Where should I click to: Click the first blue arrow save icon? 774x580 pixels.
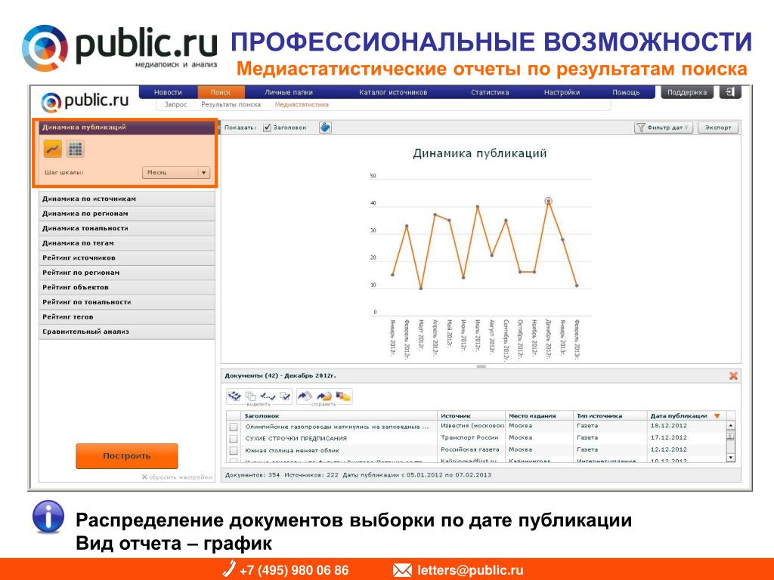click(x=305, y=396)
